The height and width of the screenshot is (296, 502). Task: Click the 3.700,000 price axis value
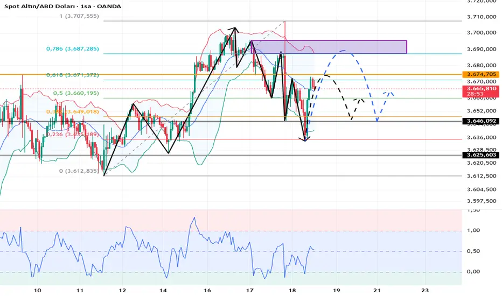482,33
